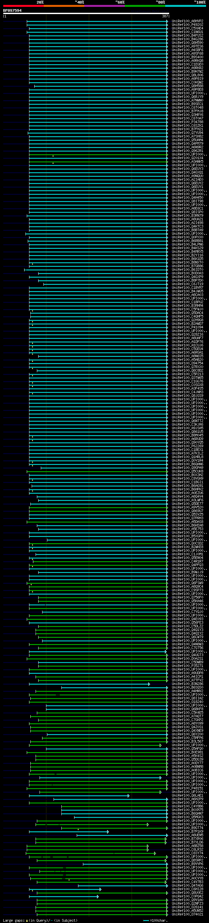Open hit UniRef100_A8HVP2
This screenshot has width=209, height=923.
click(x=187, y=21)
